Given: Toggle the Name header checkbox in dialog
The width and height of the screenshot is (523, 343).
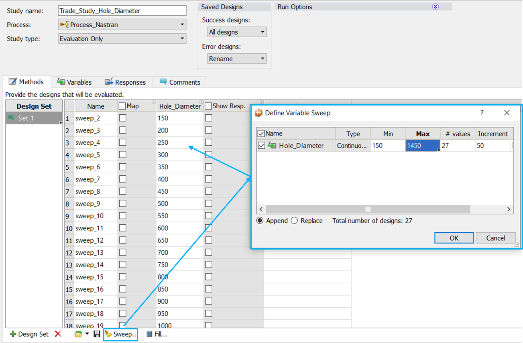Looking at the screenshot, I should click(x=261, y=134).
